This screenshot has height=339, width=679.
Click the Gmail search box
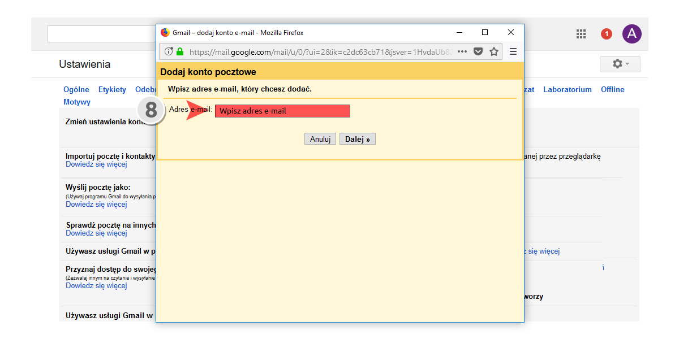(102, 34)
